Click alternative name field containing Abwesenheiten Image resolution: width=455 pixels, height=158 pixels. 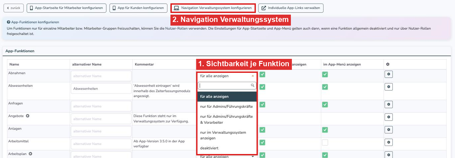101,88
